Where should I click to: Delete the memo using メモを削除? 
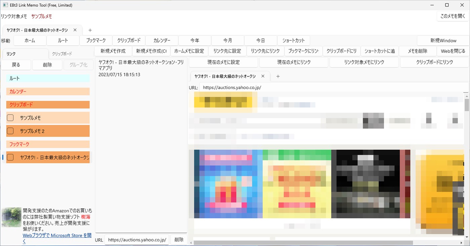418,51
